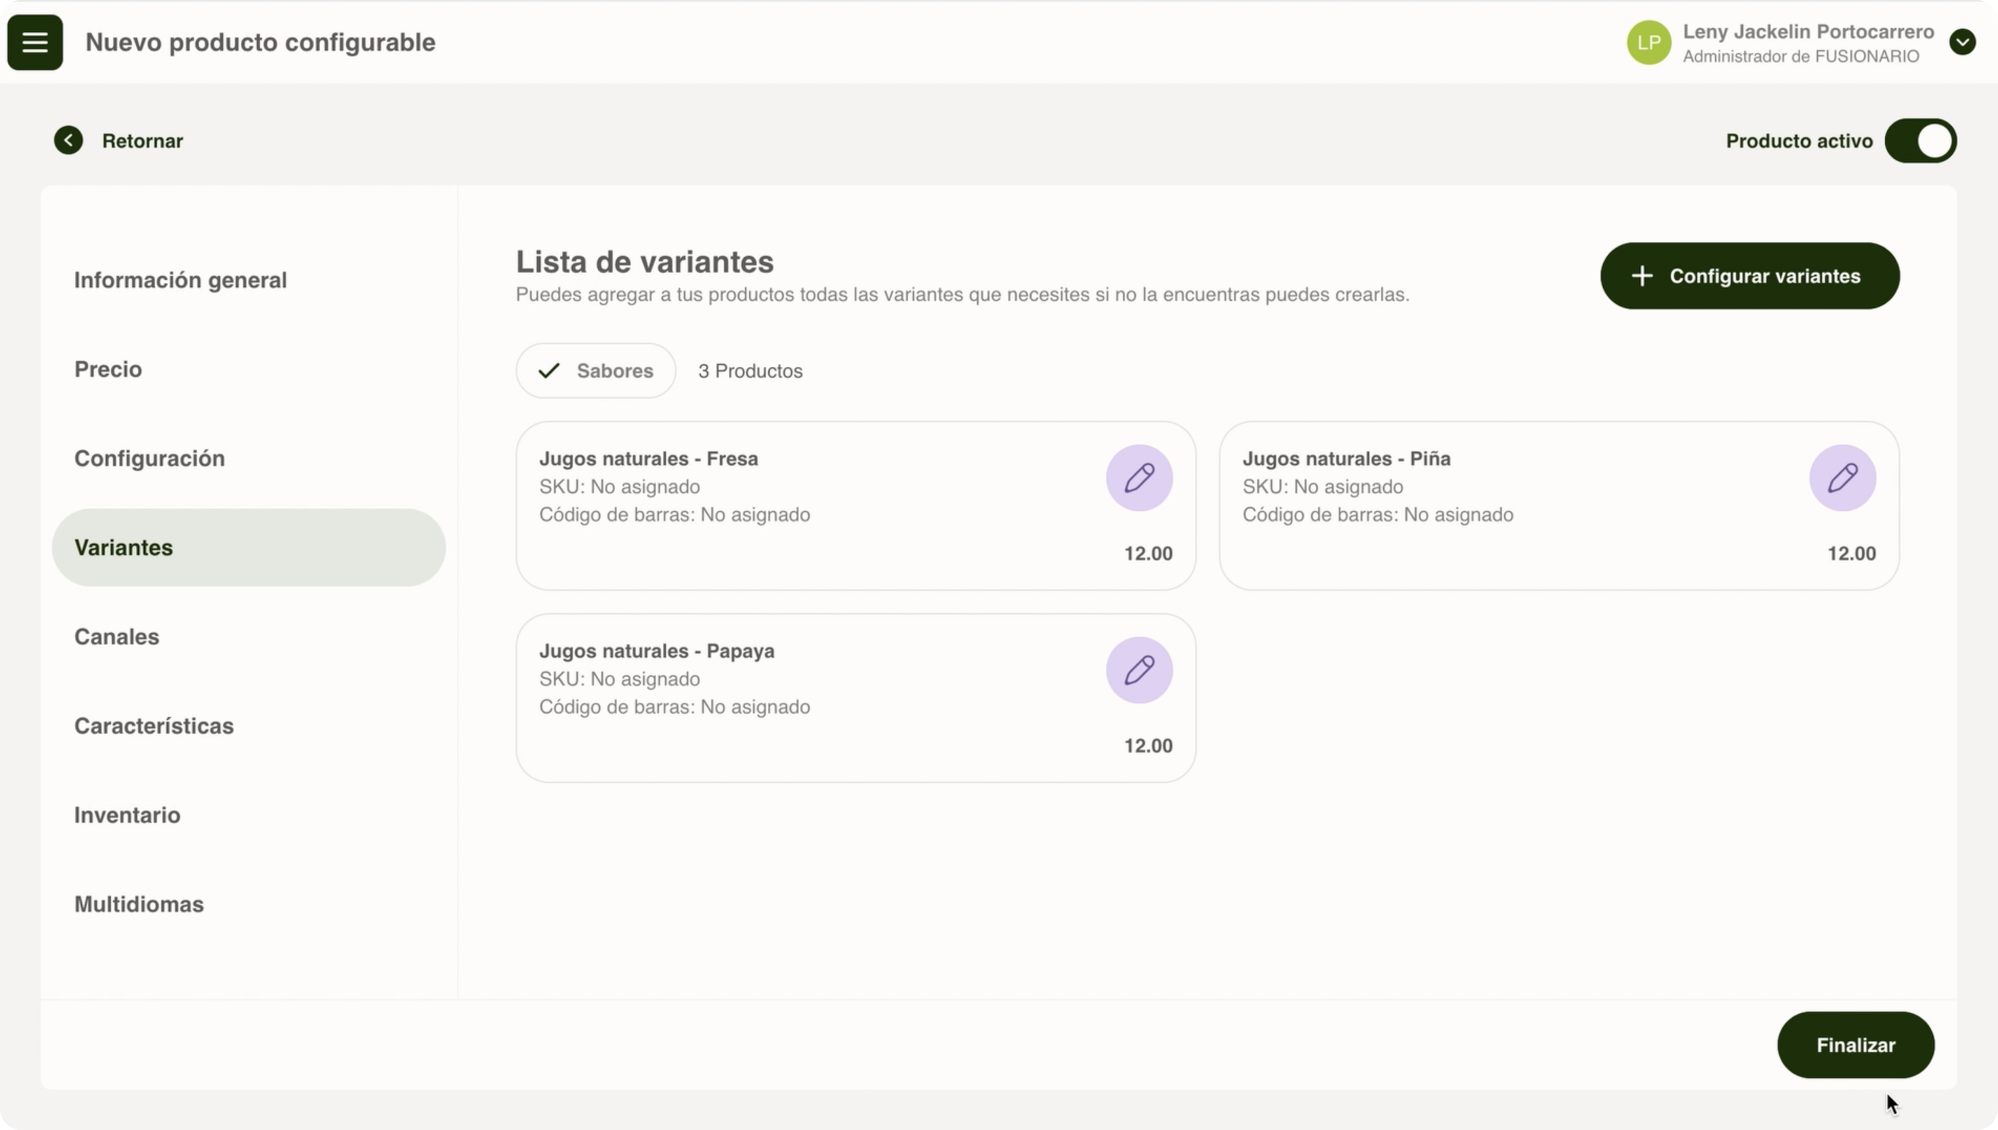The image size is (1998, 1130).
Task: Open the Información general section
Action: [x=180, y=280]
